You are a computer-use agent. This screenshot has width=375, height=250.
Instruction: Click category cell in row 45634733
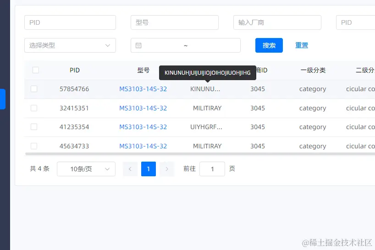313,146
